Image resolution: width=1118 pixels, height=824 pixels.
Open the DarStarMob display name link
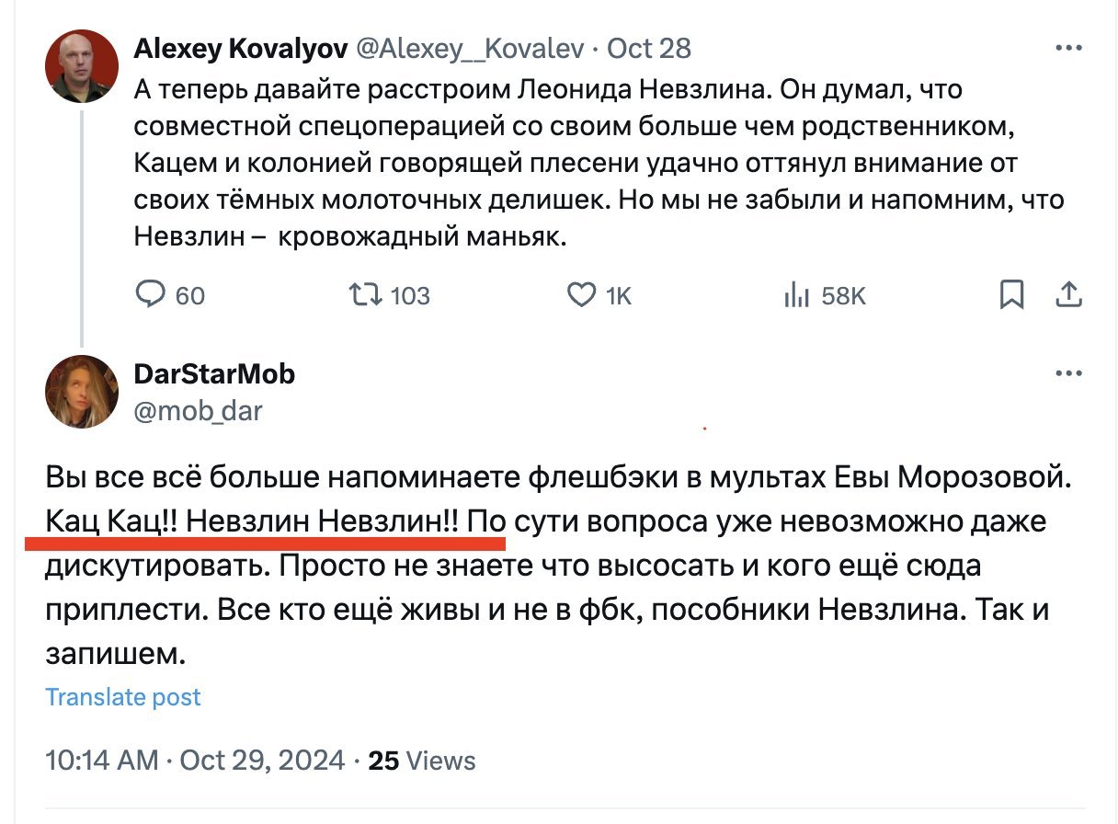214,374
